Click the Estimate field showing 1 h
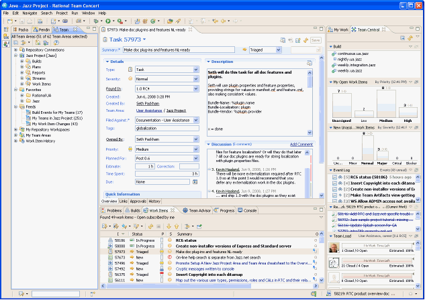The height and width of the screenshot is (300, 425). (x=145, y=167)
